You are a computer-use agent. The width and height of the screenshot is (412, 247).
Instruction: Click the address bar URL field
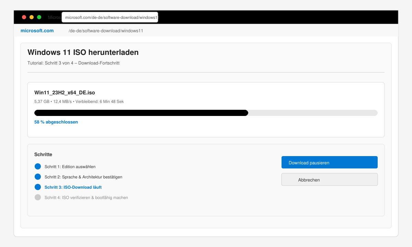[x=110, y=17]
